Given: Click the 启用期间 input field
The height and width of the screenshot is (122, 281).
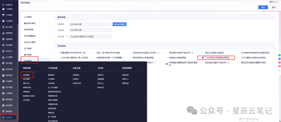Looking at the screenshot, I should (90, 24).
